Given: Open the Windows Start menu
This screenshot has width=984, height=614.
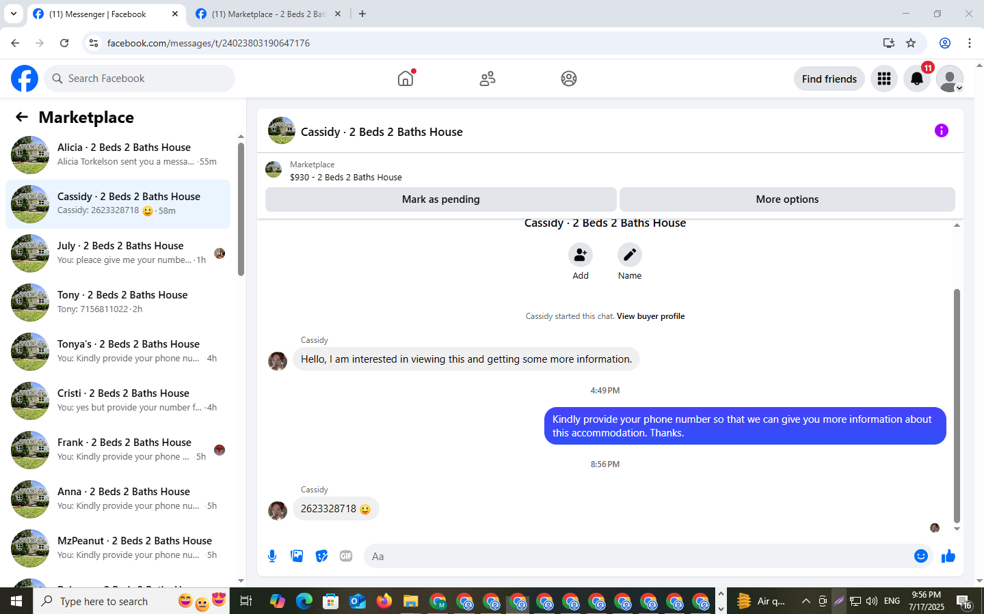Looking at the screenshot, I should point(16,601).
